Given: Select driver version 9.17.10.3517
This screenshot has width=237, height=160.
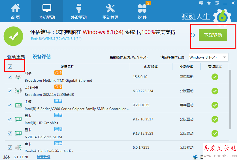Looking at the screenshot, I should [143, 119].
